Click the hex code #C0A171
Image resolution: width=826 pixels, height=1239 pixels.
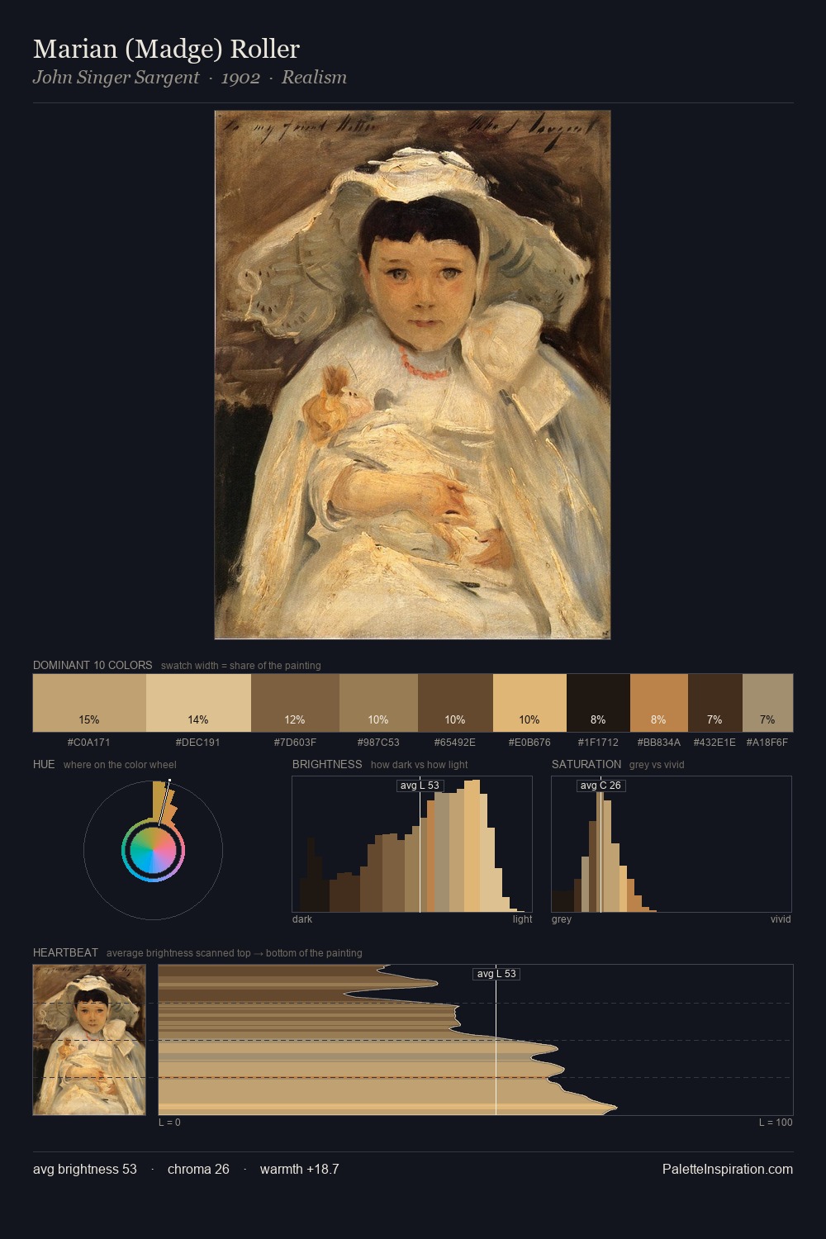[x=89, y=743]
